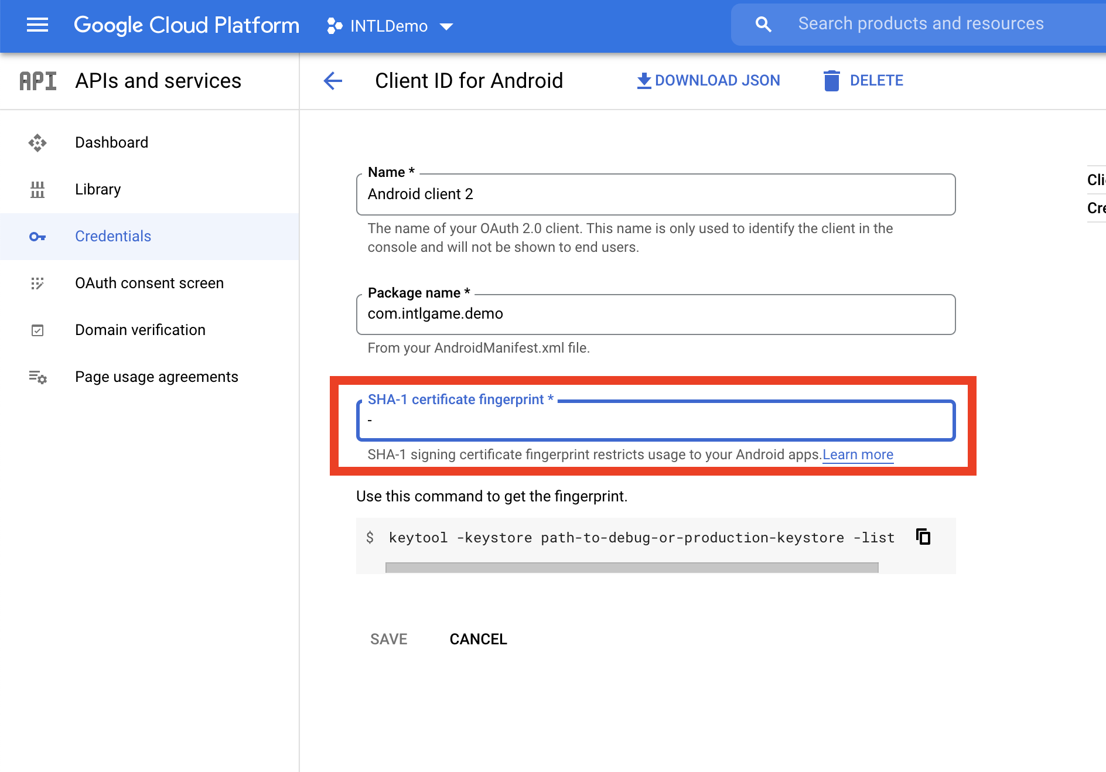Save the Android client changes

pos(388,638)
